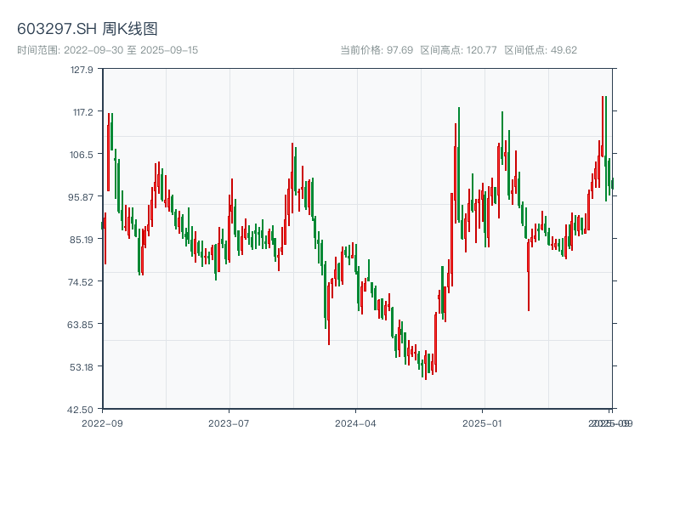Viewport: 680px width, 510px height.
Task: Click the x-axis label 2025-01
Action: [482, 423]
